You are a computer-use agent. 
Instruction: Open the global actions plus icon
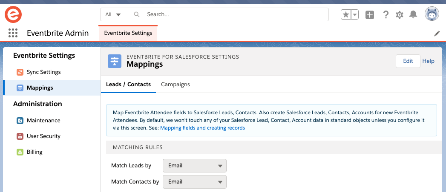(370, 15)
